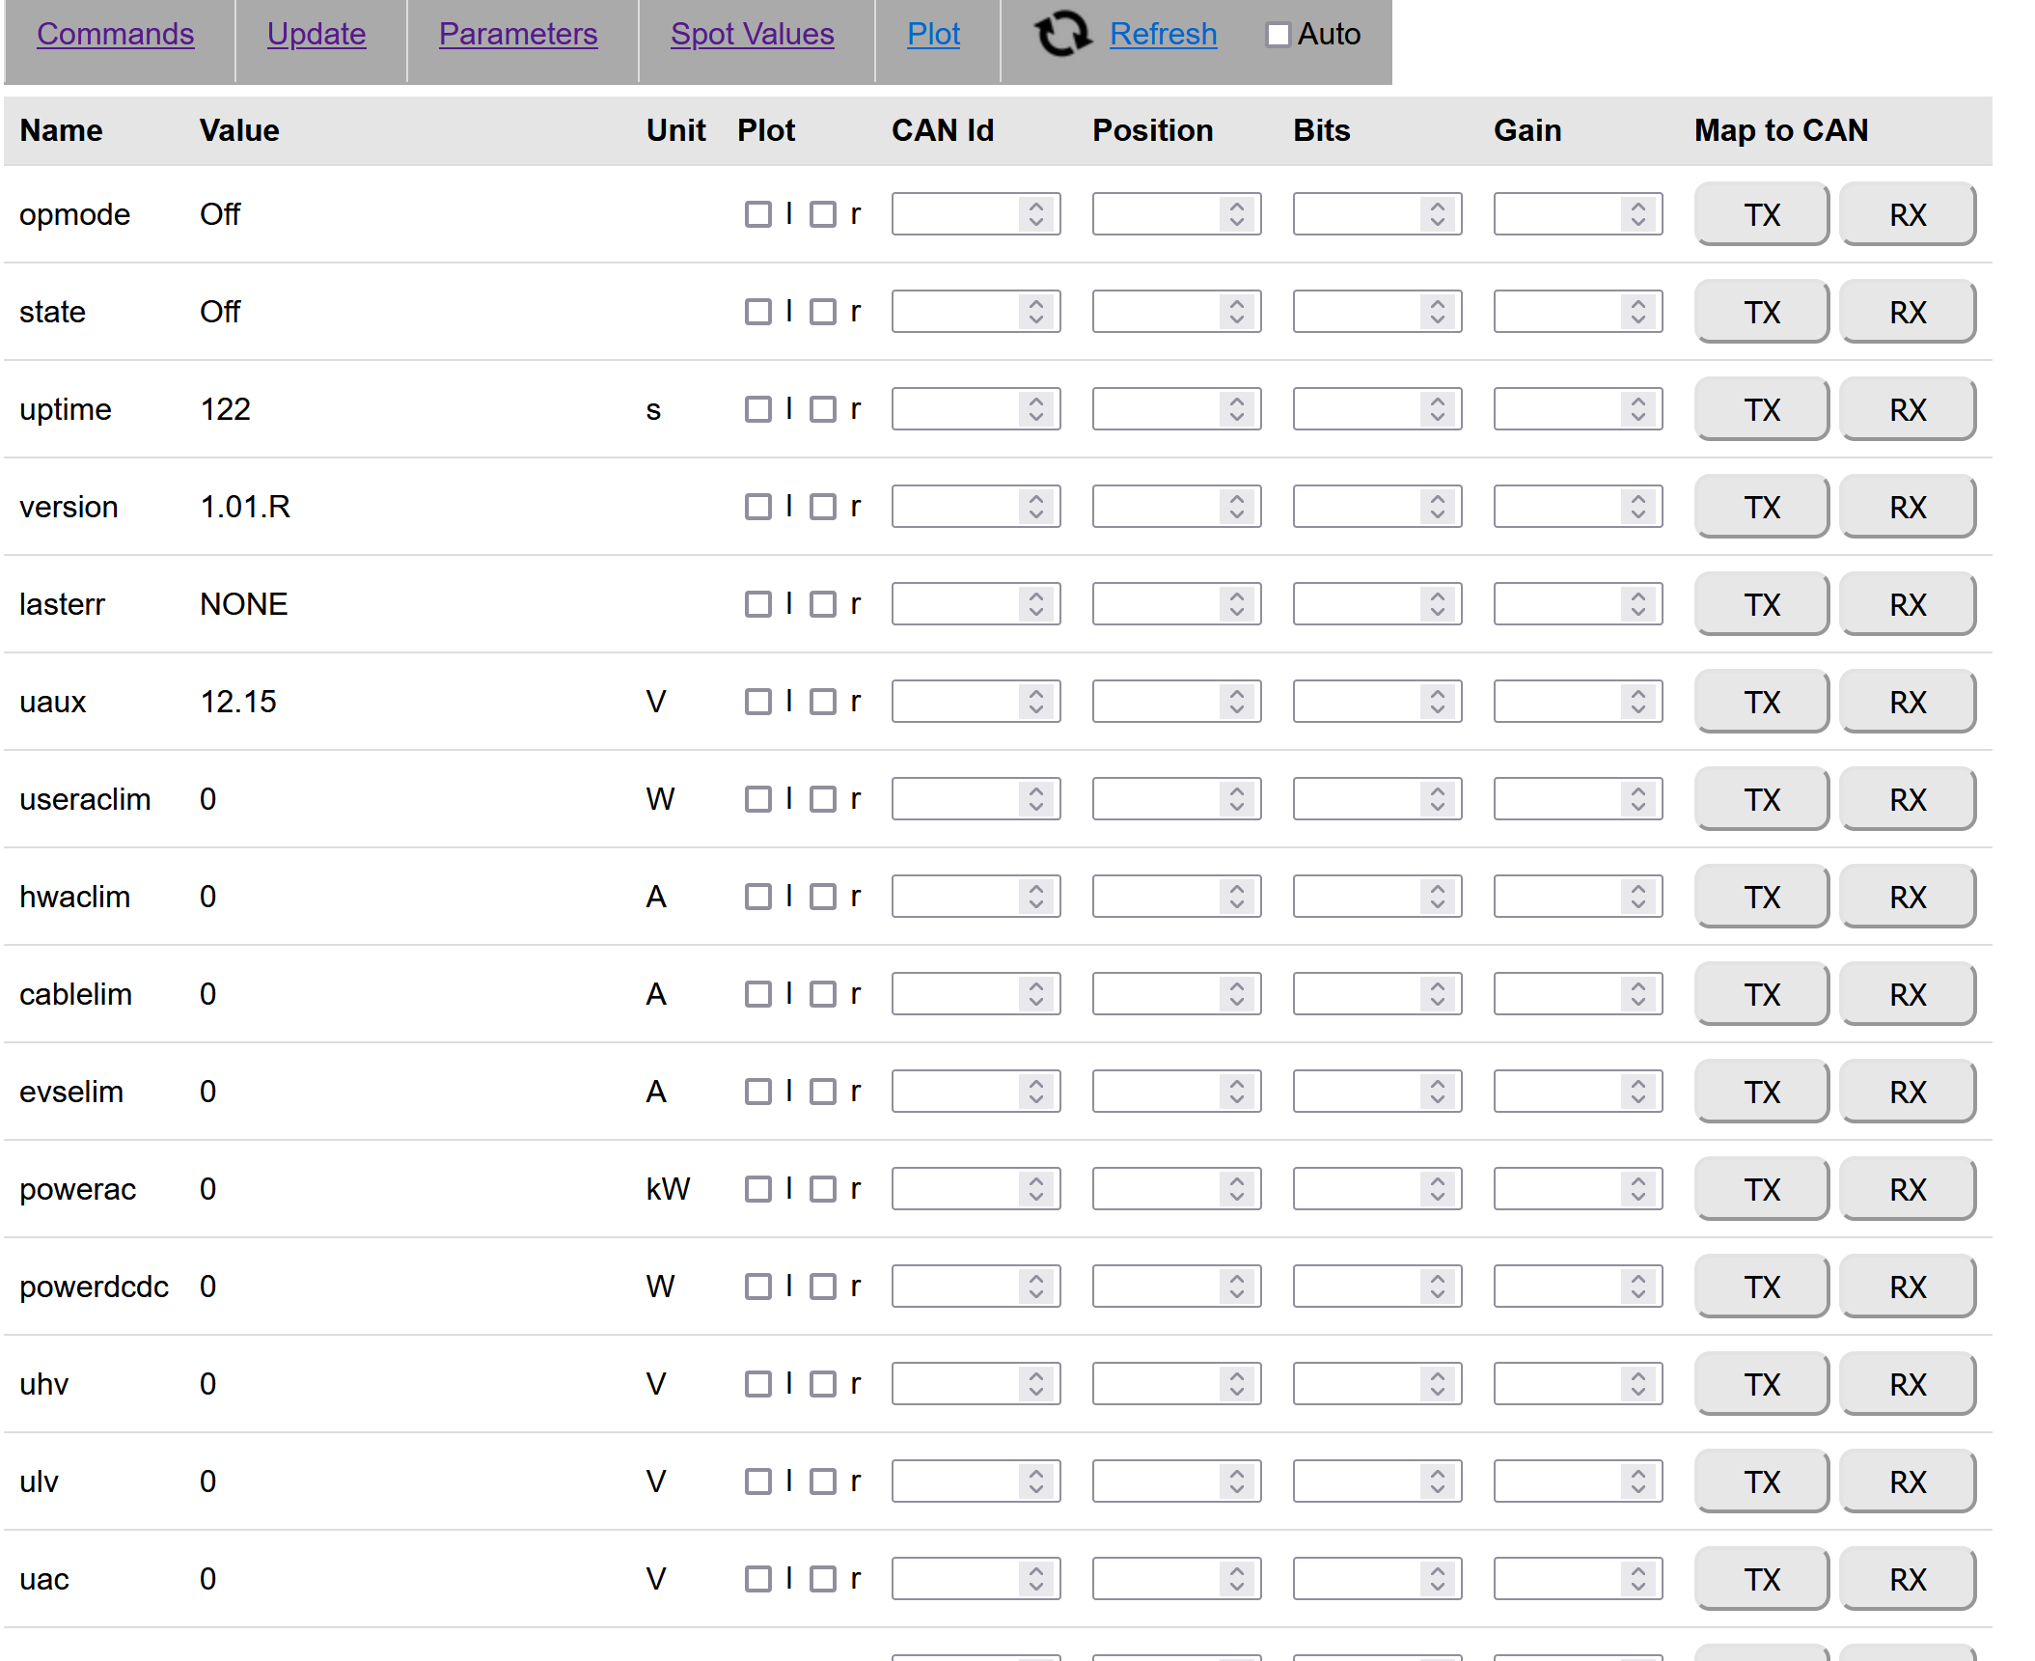Image resolution: width=2035 pixels, height=1661 pixels.
Task: Tick left plot checkbox for powerac
Action: click(758, 1189)
